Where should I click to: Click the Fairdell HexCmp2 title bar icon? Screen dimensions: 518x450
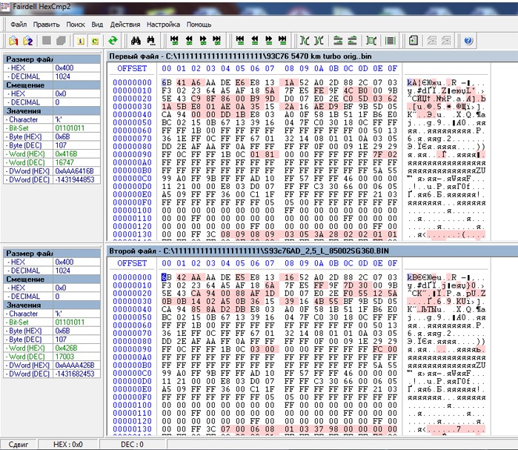[4, 6]
